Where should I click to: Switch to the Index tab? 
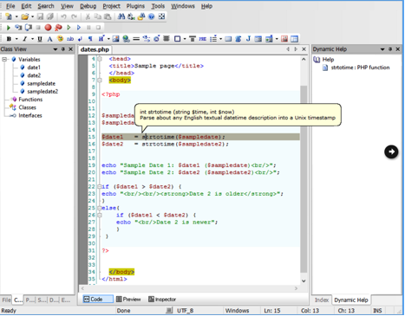pyautogui.click(x=322, y=300)
